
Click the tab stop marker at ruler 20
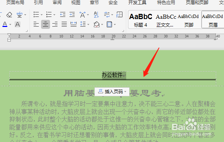(113, 39)
